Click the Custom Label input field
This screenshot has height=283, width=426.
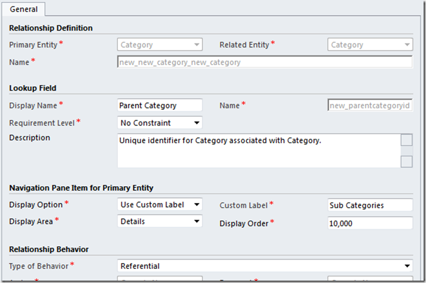(370, 205)
